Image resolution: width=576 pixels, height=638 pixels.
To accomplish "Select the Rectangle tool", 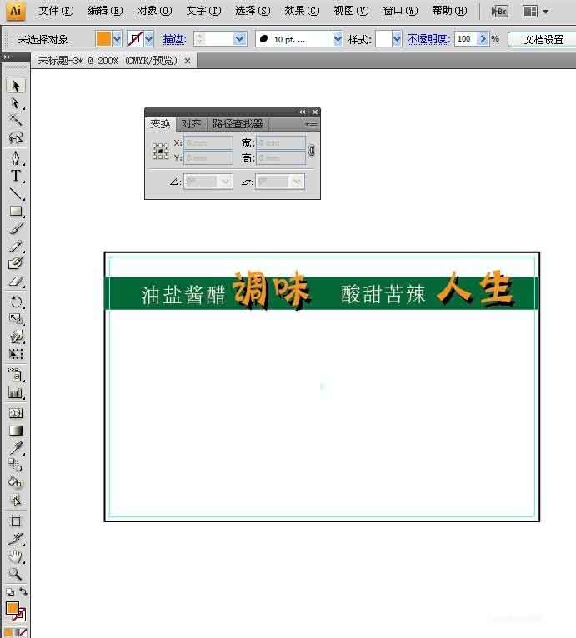I will pyautogui.click(x=16, y=211).
